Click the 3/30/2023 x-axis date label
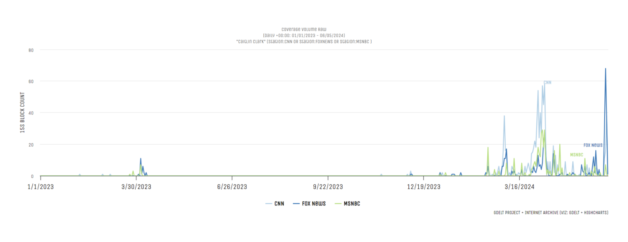Screen dimensions: 628x242 pyautogui.click(x=137, y=187)
